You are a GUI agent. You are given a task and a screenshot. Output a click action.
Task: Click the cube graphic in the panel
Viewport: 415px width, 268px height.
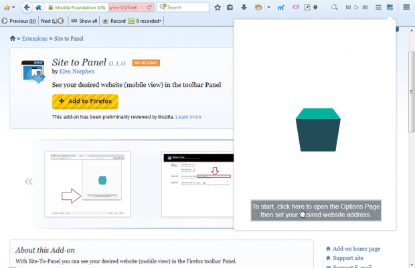tap(318, 130)
